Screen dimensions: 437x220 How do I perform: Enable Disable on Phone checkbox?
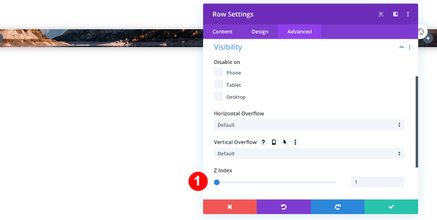click(218, 73)
